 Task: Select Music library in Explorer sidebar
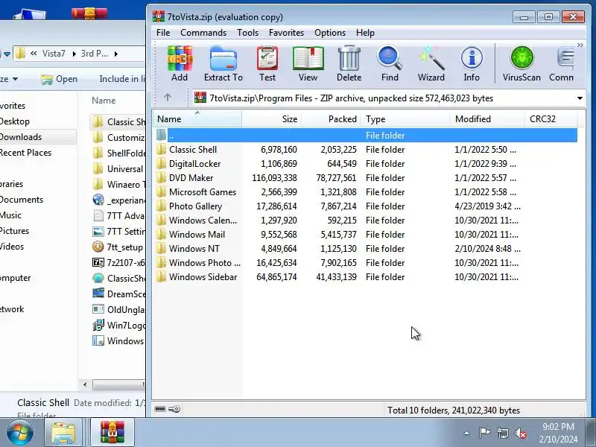(x=10, y=215)
